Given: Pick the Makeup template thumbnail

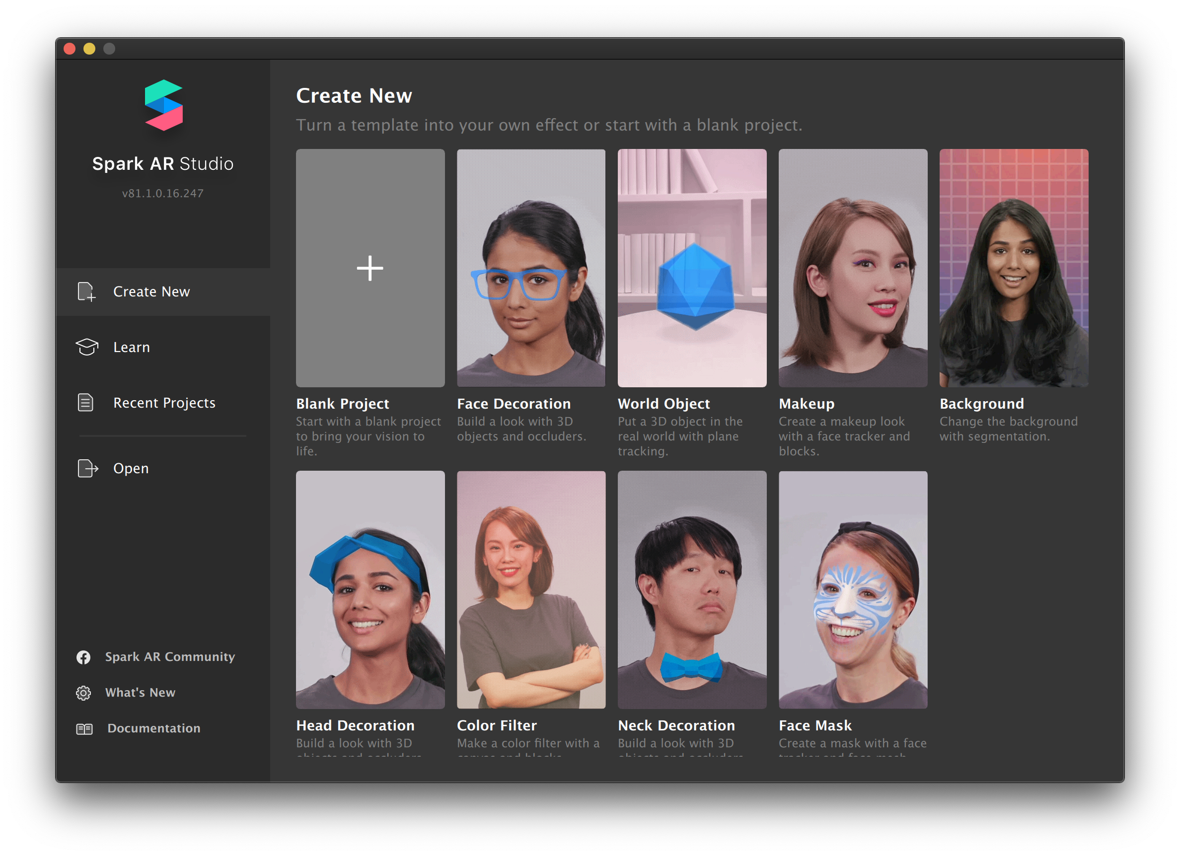Looking at the screenshot, I should tap(852, 268).
